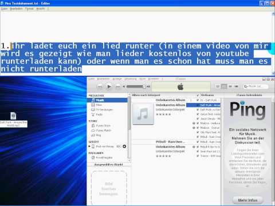Viewport: 275px width, 206px height.
Task: Uncheck the Sean Paul track checkbox
Action: click(198, 152)
